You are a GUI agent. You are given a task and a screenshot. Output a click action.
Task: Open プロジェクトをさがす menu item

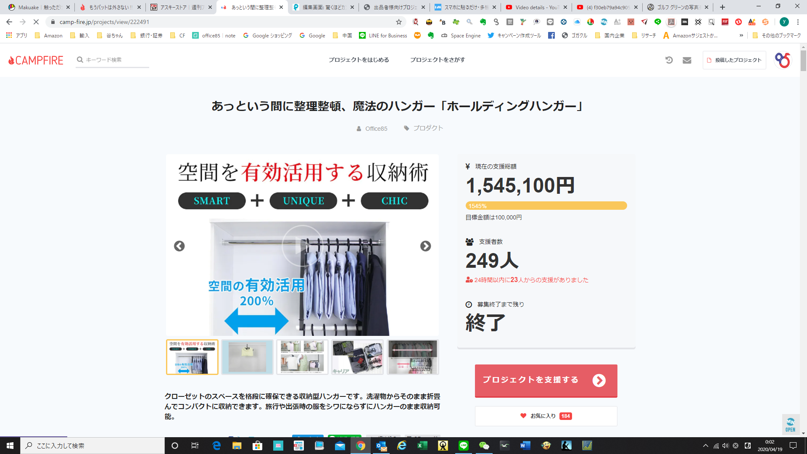[438, 60]
